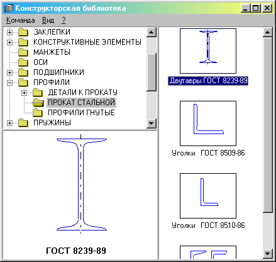Click the tree panel scrollbar thumb
276x262 pixels.
coord(152,72)
